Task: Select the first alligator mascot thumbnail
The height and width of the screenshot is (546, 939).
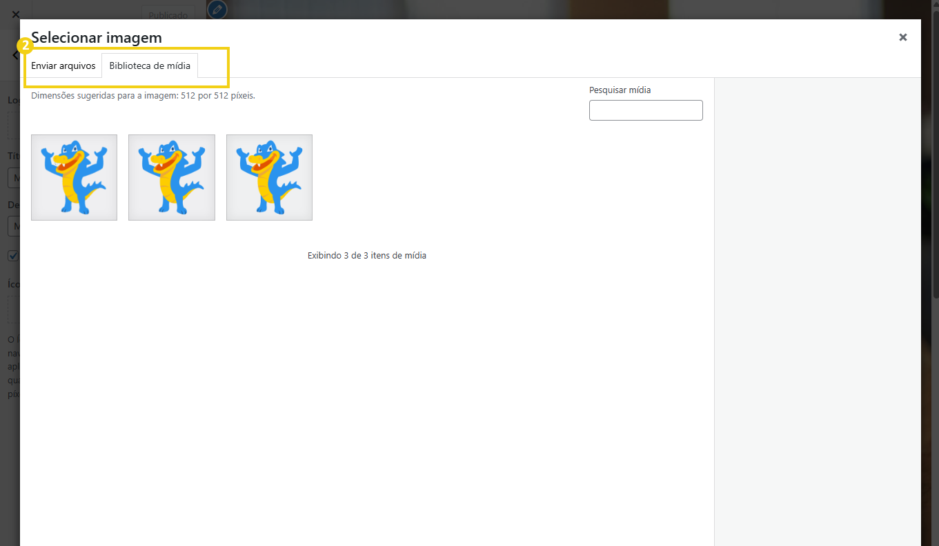Action: pos(74,177)
